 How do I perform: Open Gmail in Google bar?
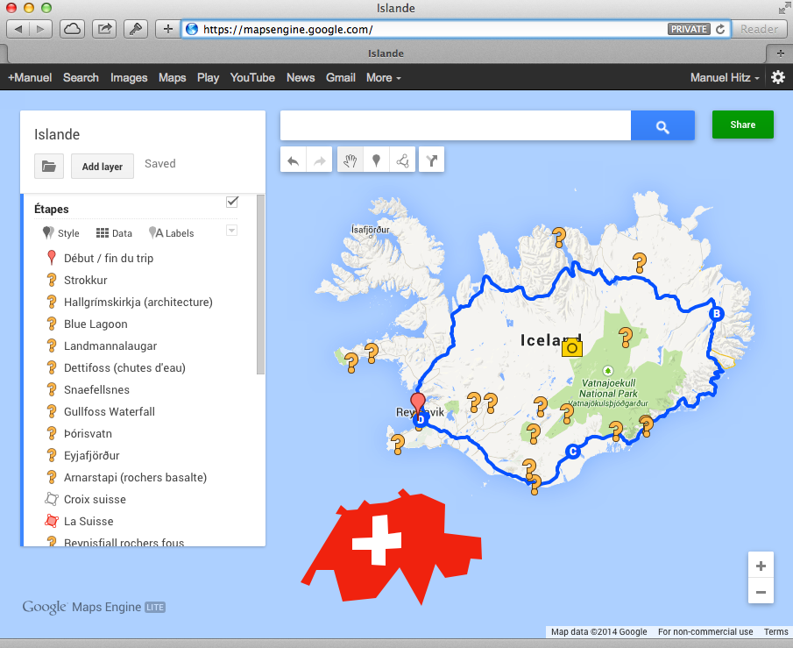(x=341, y=77)
